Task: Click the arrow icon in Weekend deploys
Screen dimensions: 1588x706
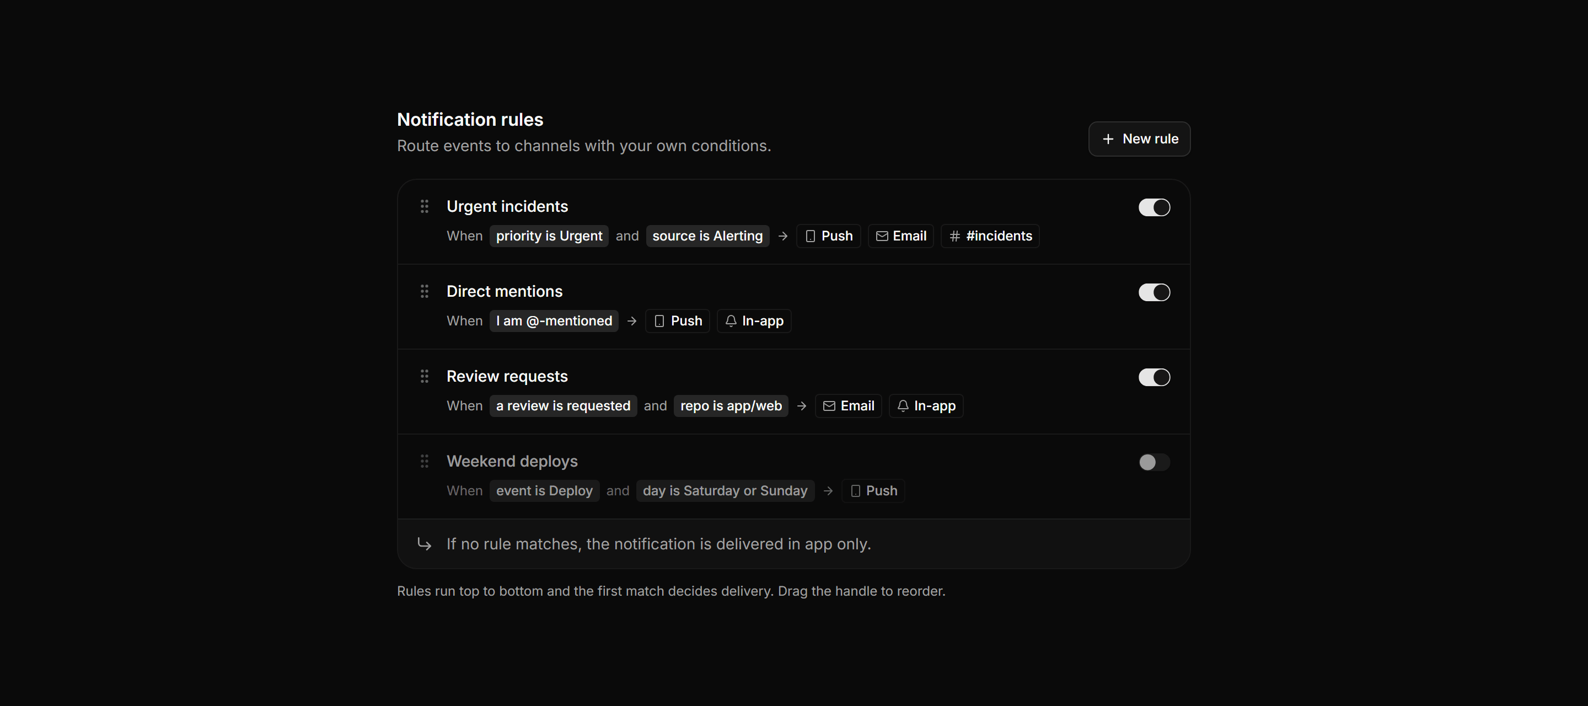Action: (828, 491)
